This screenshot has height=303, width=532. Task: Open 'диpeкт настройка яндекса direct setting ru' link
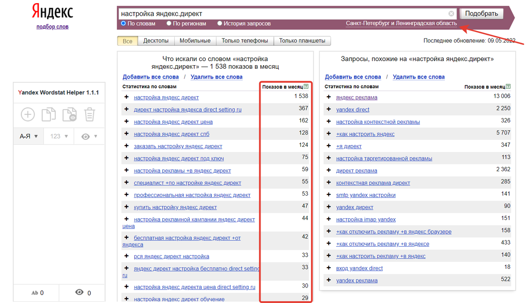click(188, 110)
